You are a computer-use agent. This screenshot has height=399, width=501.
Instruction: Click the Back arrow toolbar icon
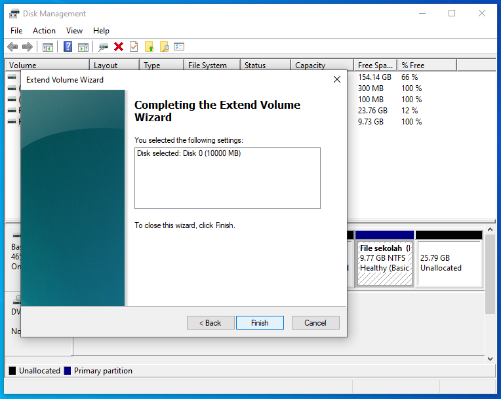coord(12,47)
